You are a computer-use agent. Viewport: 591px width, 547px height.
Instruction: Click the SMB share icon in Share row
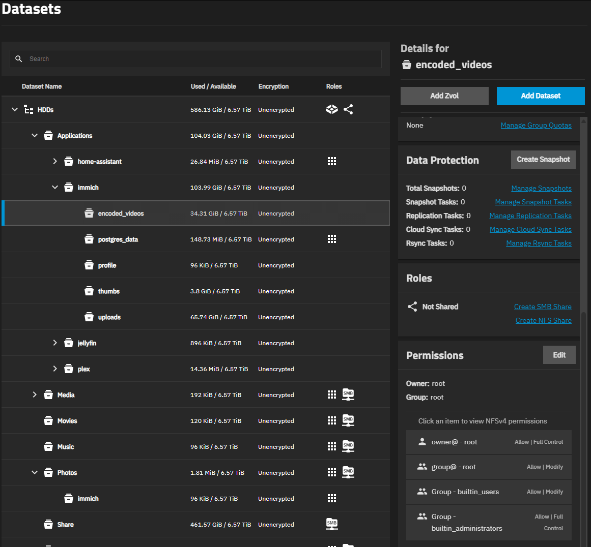point(332,524)
